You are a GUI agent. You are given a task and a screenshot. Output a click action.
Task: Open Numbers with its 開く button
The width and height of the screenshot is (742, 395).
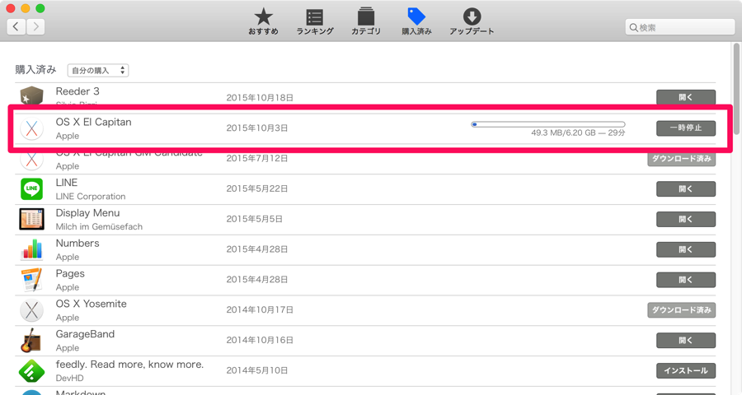[x=686, y=249]
